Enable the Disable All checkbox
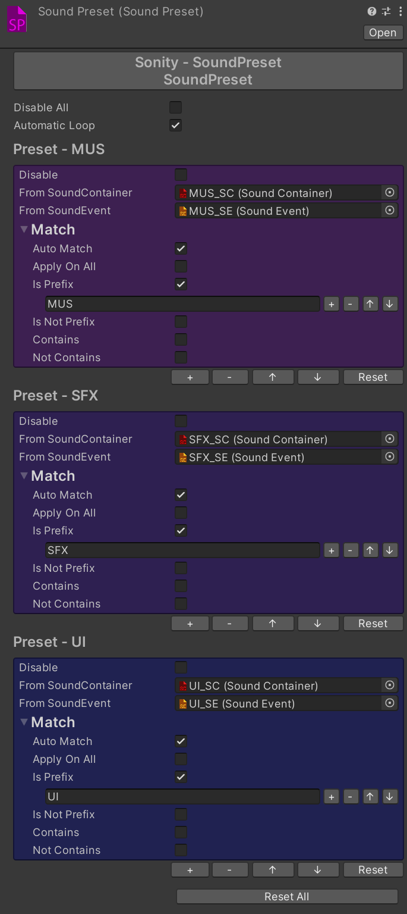407x914 pixels. pos(175,108)
